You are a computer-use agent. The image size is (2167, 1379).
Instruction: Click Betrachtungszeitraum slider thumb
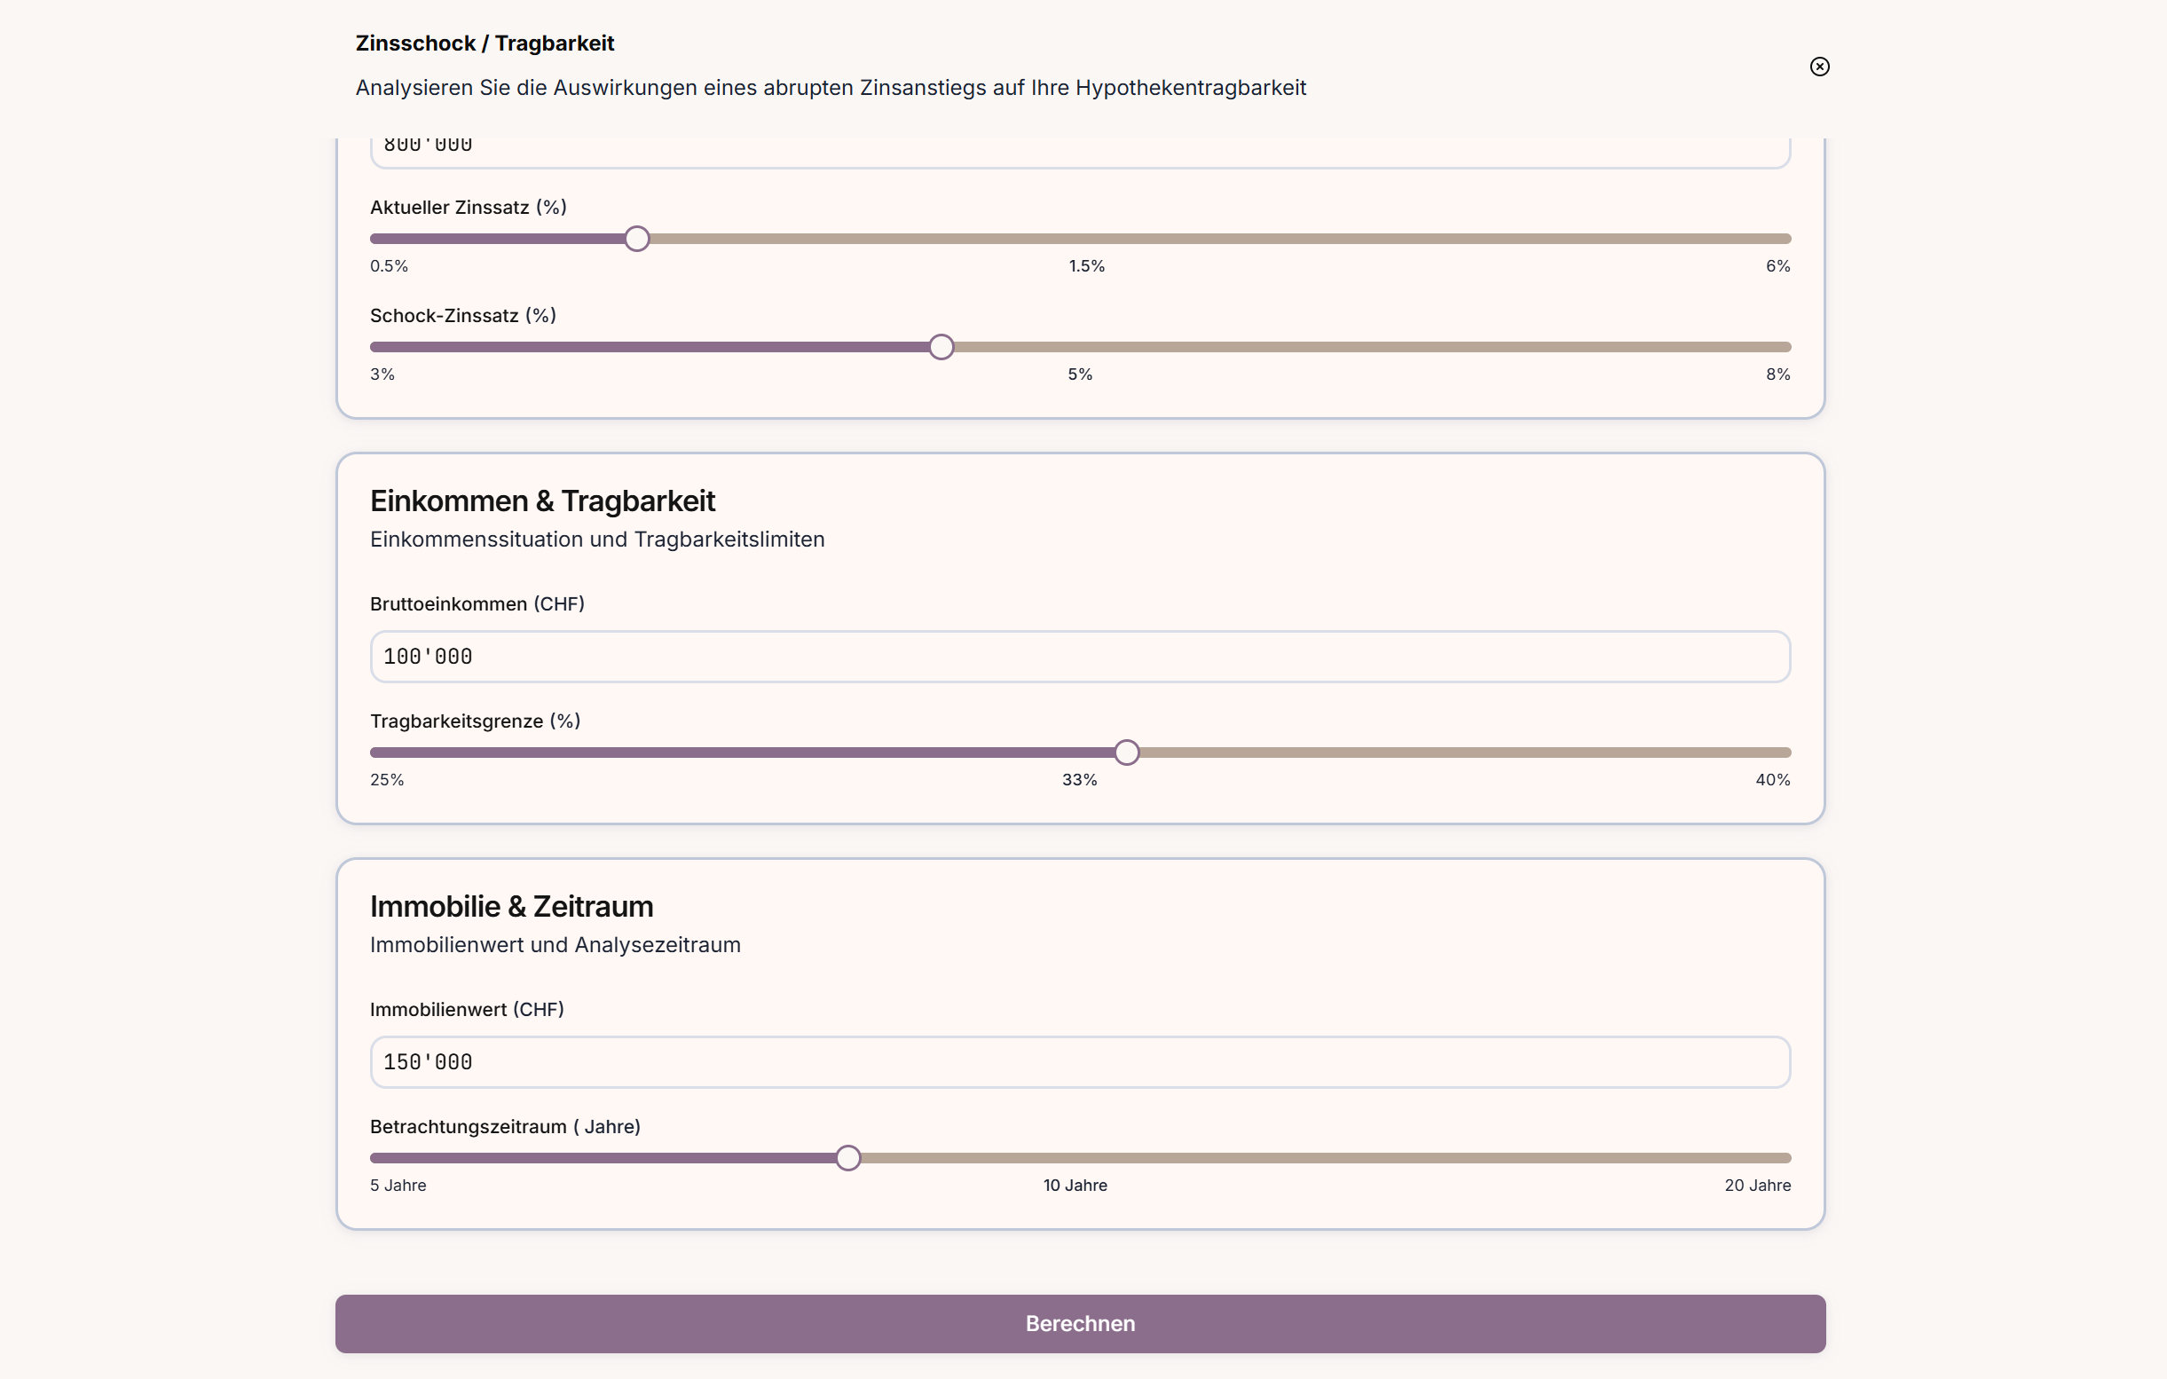(x=847, y=1157)
